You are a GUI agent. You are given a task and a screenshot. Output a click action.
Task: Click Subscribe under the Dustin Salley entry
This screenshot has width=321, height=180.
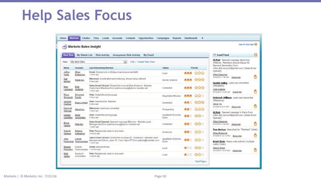237,92
